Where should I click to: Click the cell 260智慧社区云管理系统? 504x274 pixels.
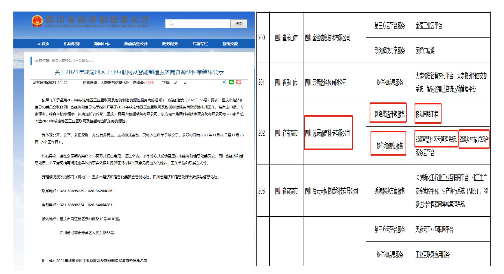[436, 139]
